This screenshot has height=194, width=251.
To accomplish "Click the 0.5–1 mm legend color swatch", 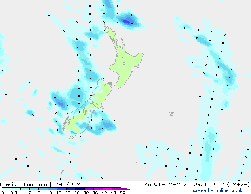I will click(x=16, y=189).
